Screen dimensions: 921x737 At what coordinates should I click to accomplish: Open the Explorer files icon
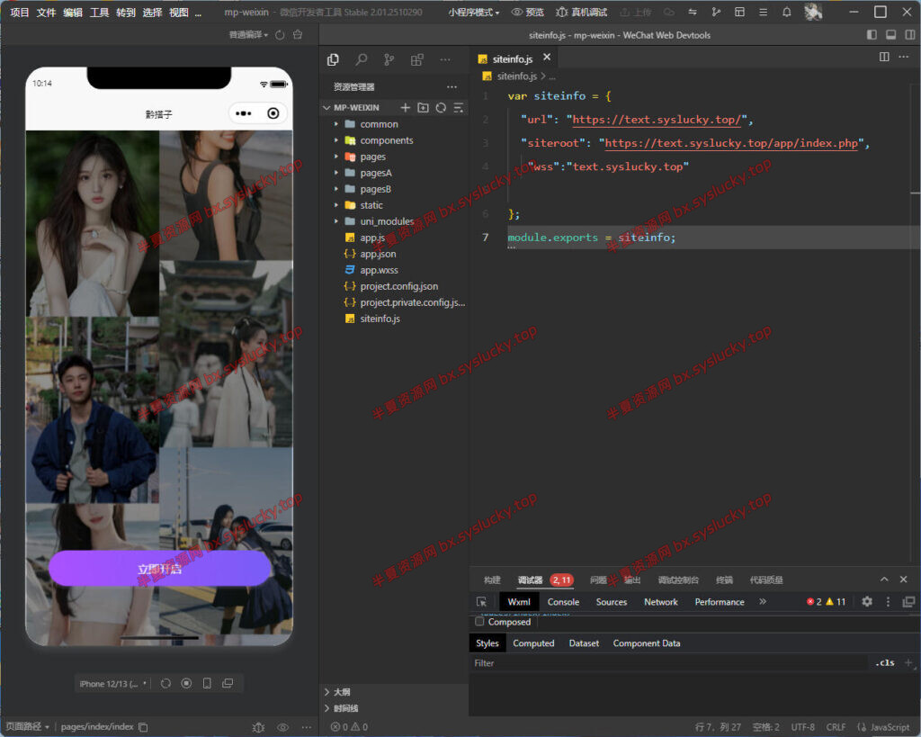[x=333, y=59]
